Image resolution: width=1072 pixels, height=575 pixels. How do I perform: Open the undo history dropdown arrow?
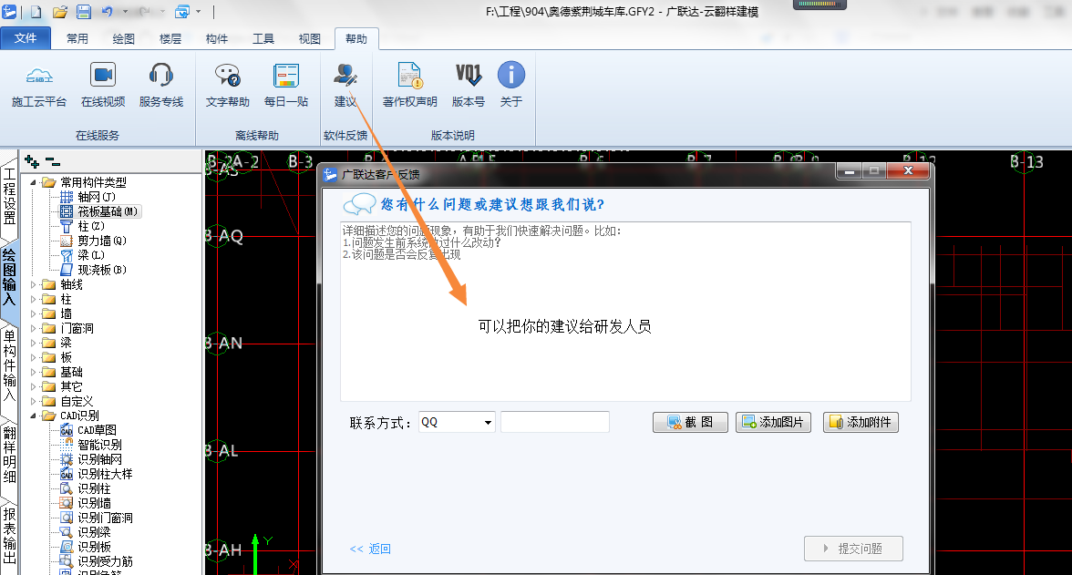click(124, 12)
